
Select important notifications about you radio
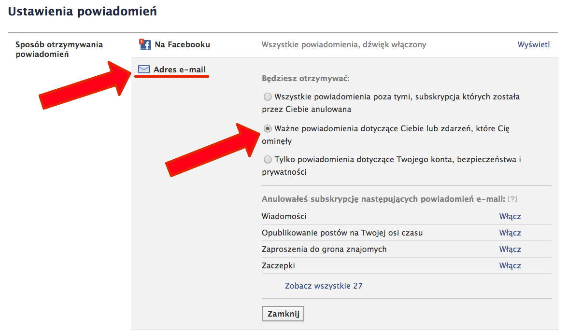[268, 128]
